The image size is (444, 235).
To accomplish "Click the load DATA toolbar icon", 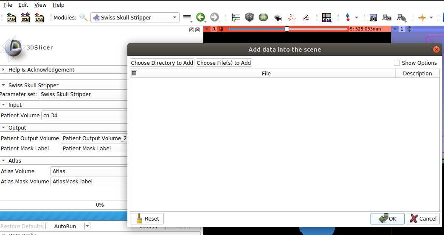I will (x=11, y=17).
